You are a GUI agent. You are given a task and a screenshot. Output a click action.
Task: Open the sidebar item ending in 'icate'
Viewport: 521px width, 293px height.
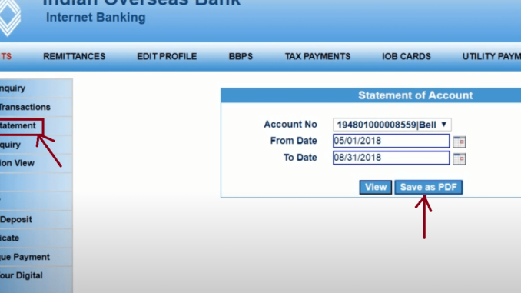coord(36,238)
